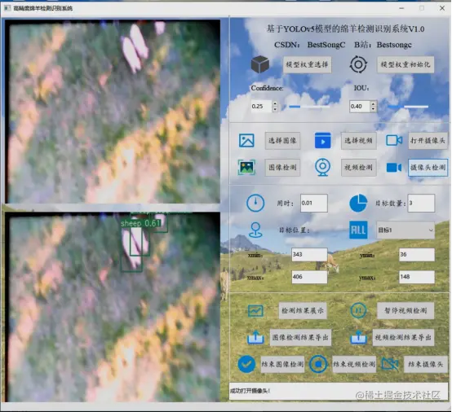
Task: Click 打开摄像头 button
Action: pyautogui.click(x=428, y=141)
